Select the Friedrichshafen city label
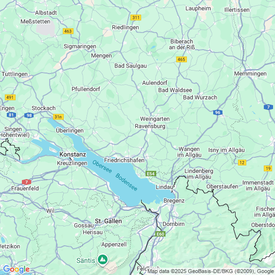Screen dimensions: 275x275 pos(124,160)
